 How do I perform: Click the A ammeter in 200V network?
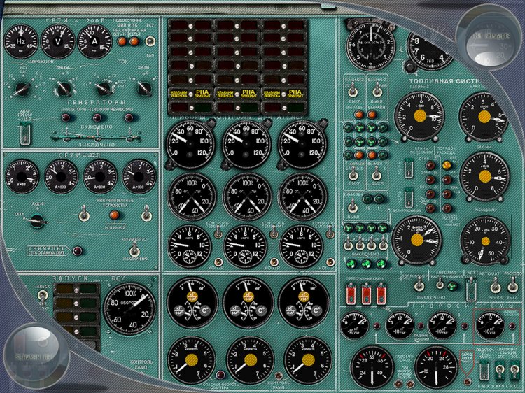[x=94, y=41]
